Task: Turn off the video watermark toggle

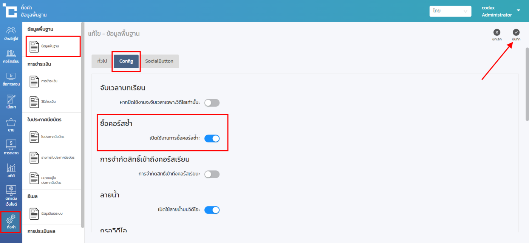Action: 212,210
